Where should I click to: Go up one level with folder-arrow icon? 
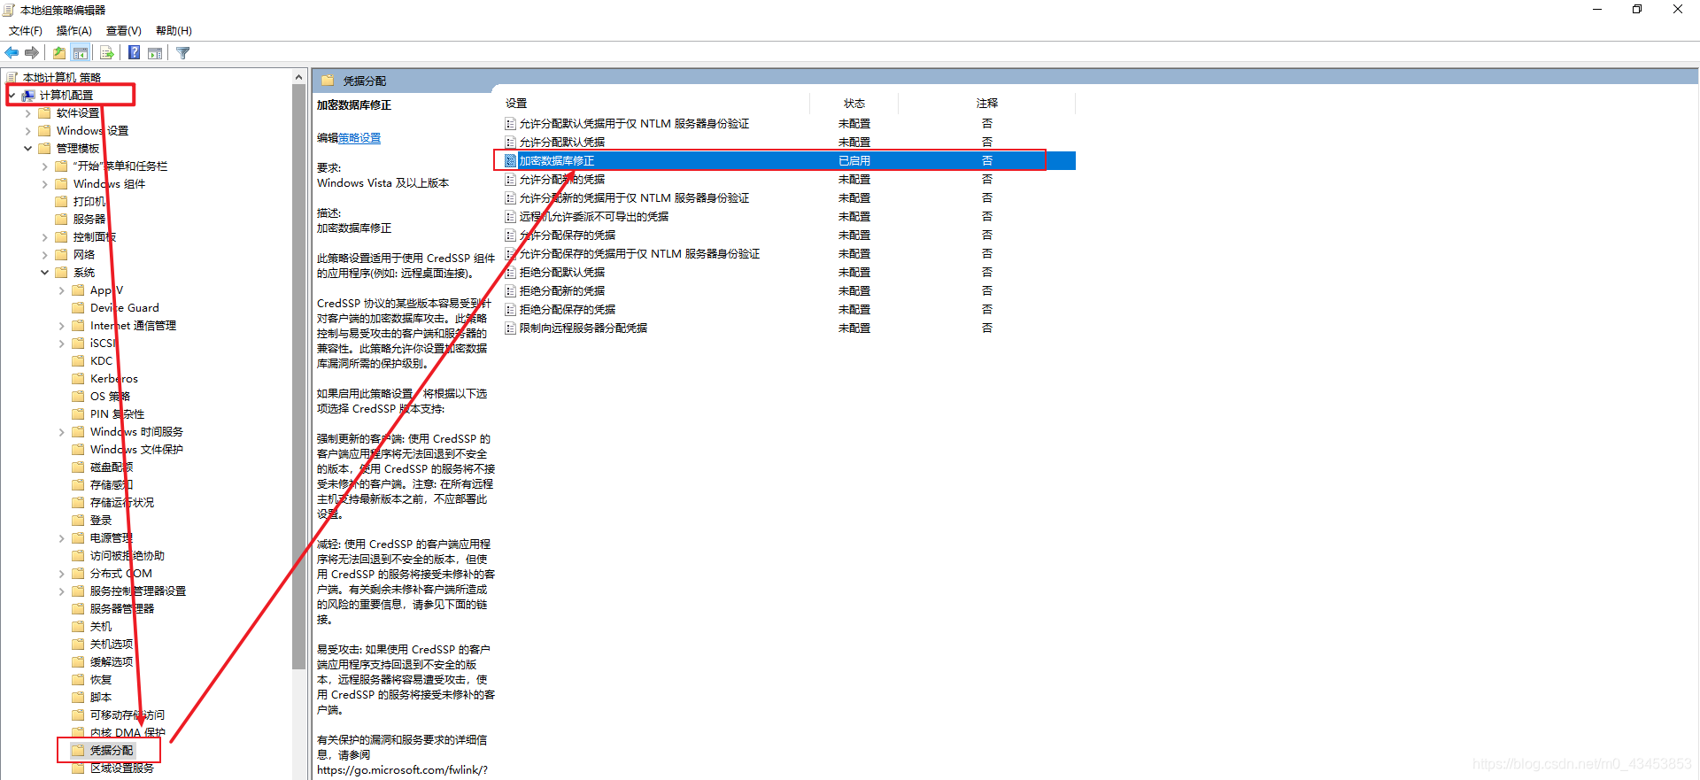click(58, 53)
